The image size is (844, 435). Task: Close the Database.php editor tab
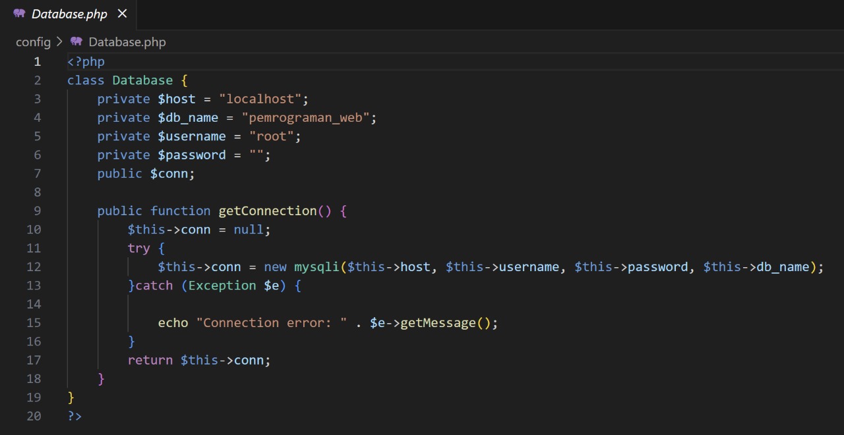pyautogui.click(x=122, y=13)
